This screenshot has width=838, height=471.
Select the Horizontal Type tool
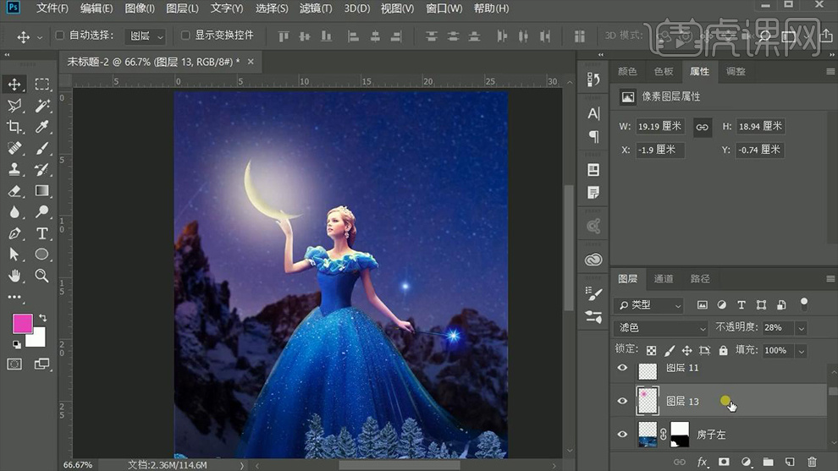point(41,233)
